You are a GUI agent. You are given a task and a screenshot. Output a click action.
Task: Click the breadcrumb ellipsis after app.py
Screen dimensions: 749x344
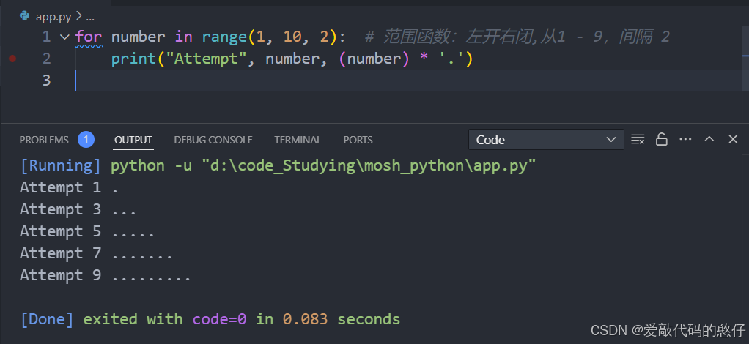90,17
